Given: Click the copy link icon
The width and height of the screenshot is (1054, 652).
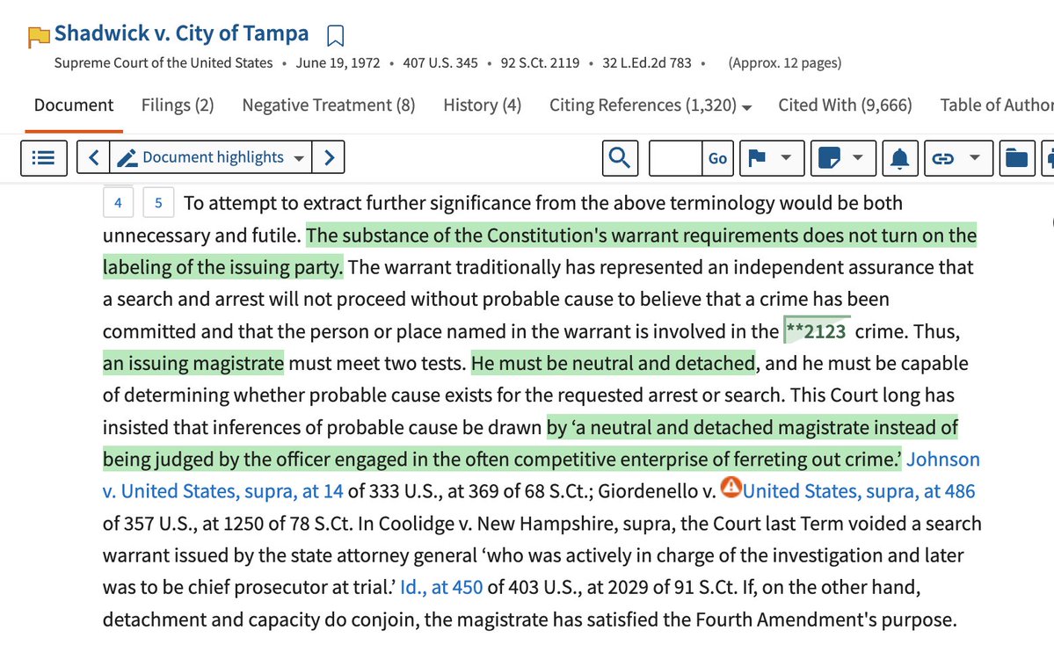Looking at the screenshot, I should pyautogui.click(x=943, y=158).
